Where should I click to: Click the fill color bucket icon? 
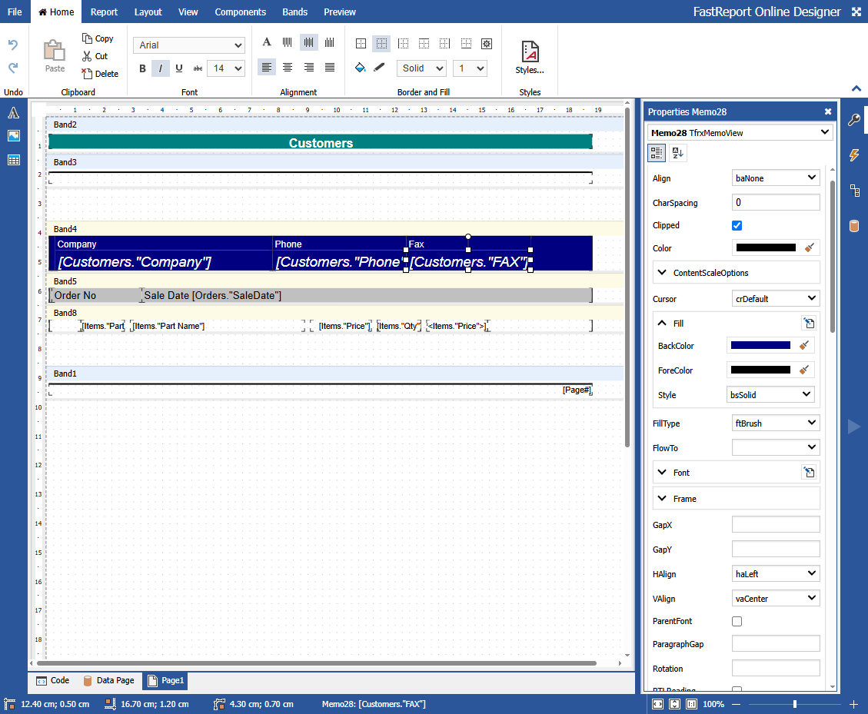(360, 68)
